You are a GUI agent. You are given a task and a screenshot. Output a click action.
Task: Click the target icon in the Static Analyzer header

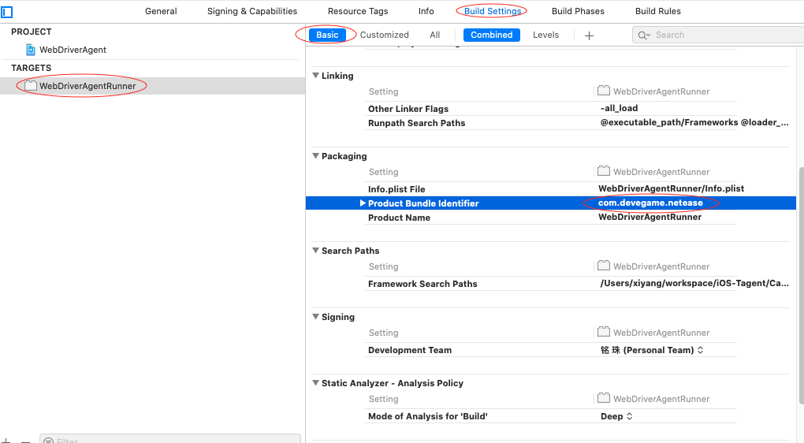click(x=604, y=398)
